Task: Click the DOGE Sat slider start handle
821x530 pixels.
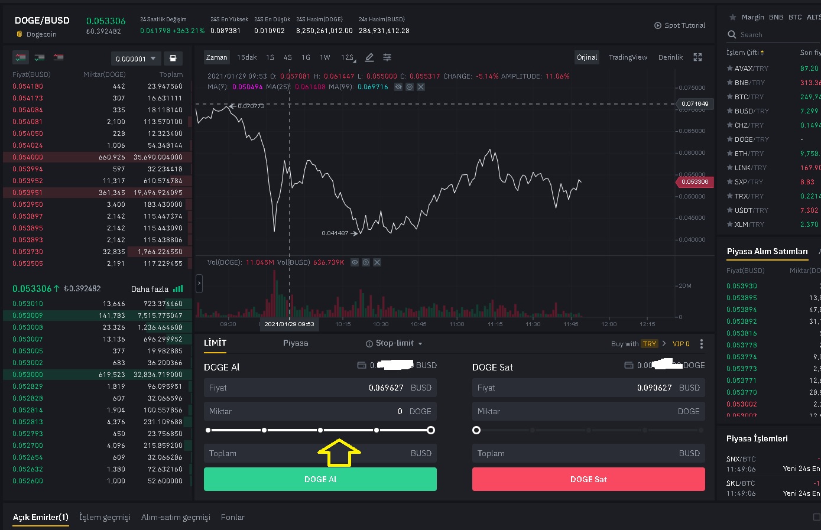Action: [x=476, y=430]
